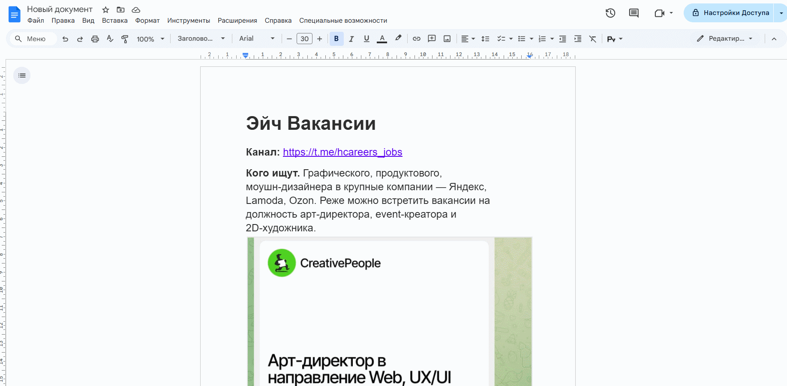Screen dimensions: 787x386
Task: Open the text alignment dropdown
Action: (x=468, y=39)
